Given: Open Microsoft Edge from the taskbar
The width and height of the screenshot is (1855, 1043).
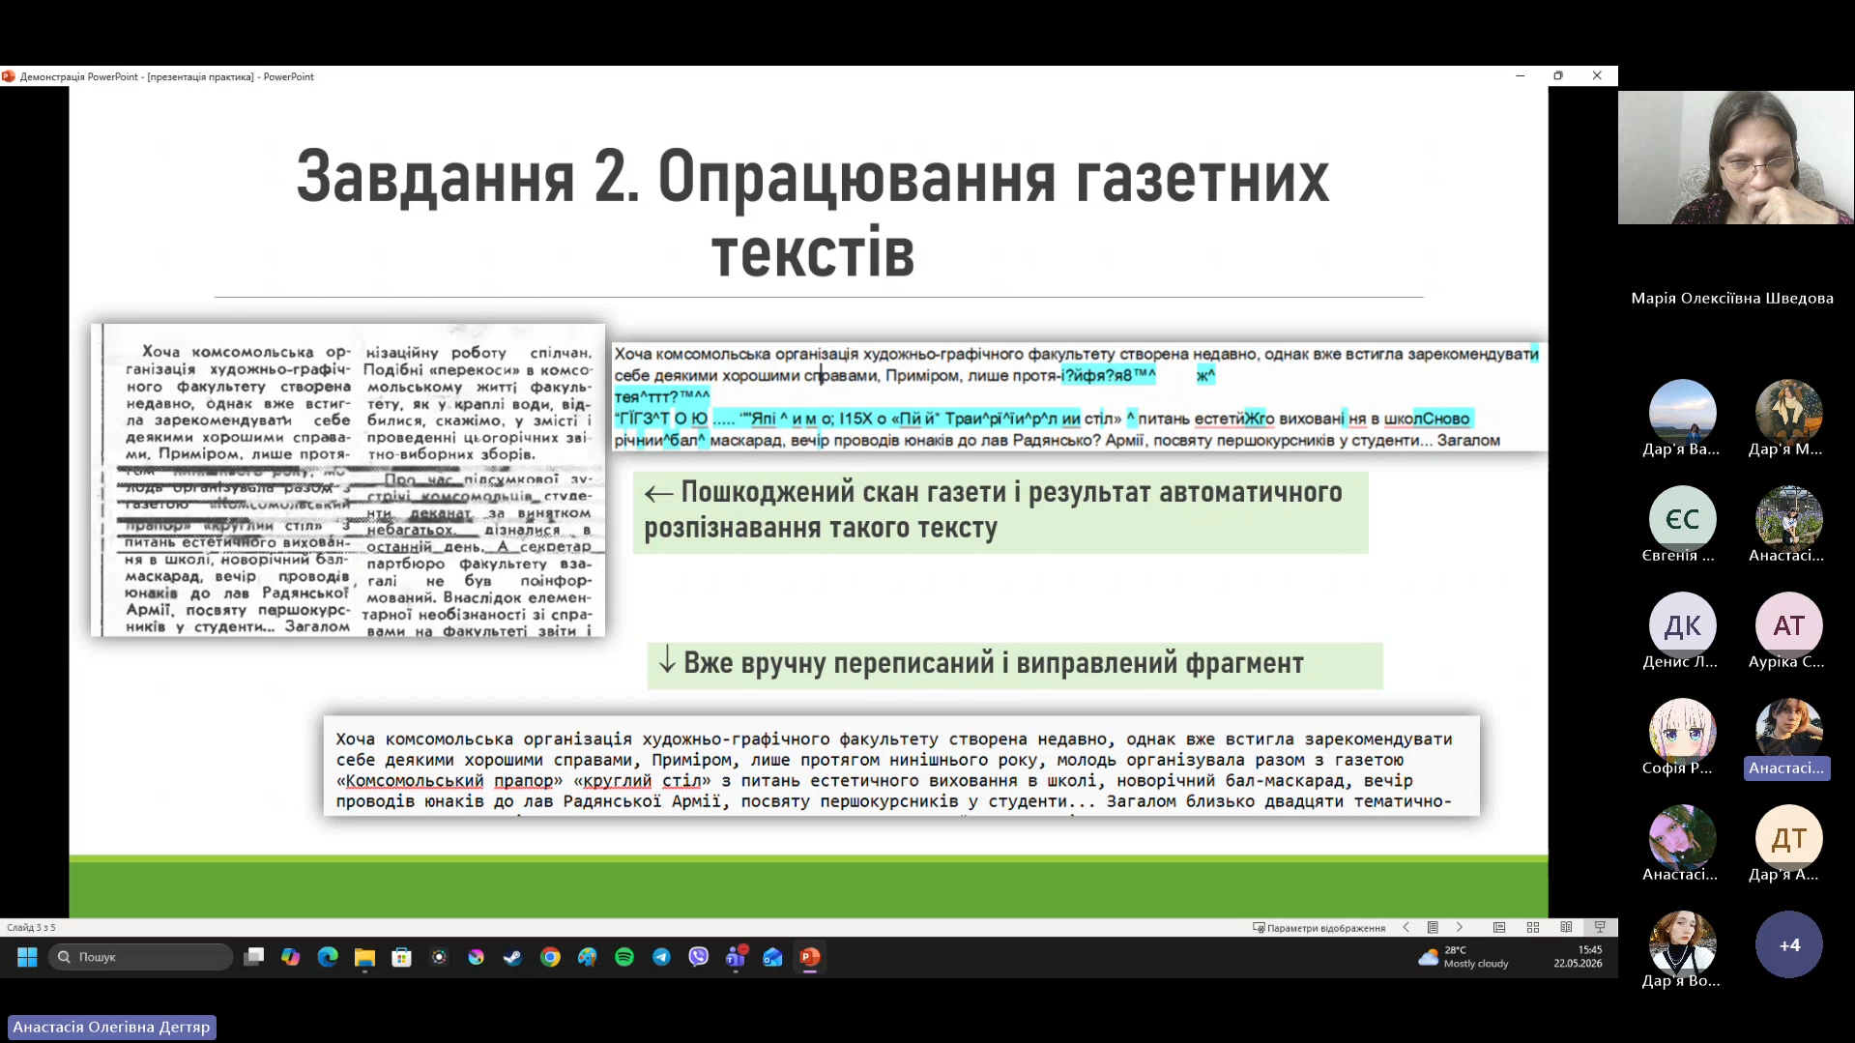Looking at the screenshot, I should 328,957.
